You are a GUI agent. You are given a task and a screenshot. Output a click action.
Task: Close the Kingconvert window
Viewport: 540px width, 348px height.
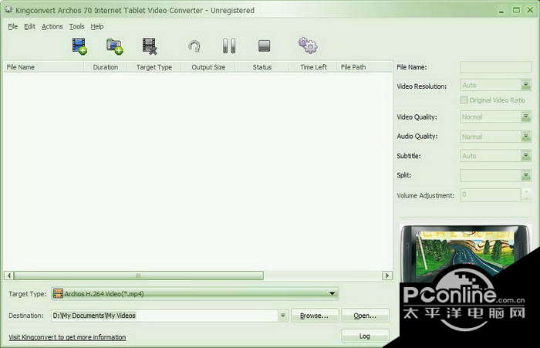pyautogui.click(x=531, y=10)
